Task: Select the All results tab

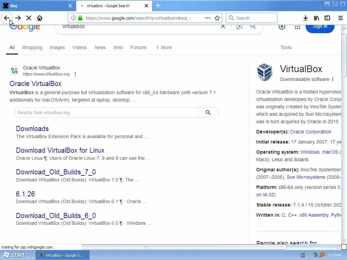Action: (x=12, y=47)
